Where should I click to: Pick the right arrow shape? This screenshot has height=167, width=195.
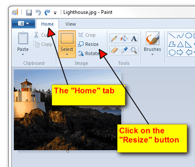click(180, 53)
